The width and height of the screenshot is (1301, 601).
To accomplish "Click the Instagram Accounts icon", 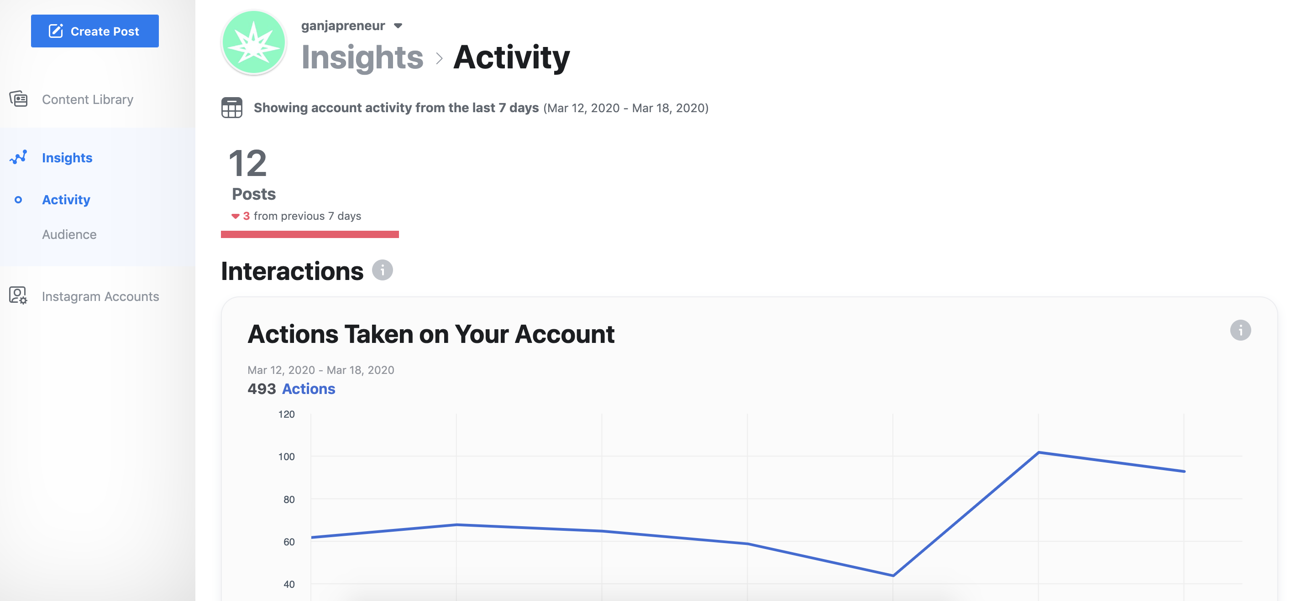I will [x=17, y=296].
